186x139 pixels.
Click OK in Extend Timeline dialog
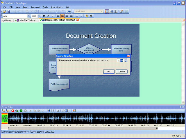click(109, 72)
